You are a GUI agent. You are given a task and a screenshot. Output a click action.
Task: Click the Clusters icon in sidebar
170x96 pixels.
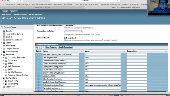(4, 37)
